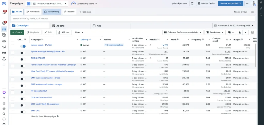Tick checkbox for SMT business calculator –Broad row
Image resolution: width=264 pixels, height=125 pixels.
pos(13,79)
